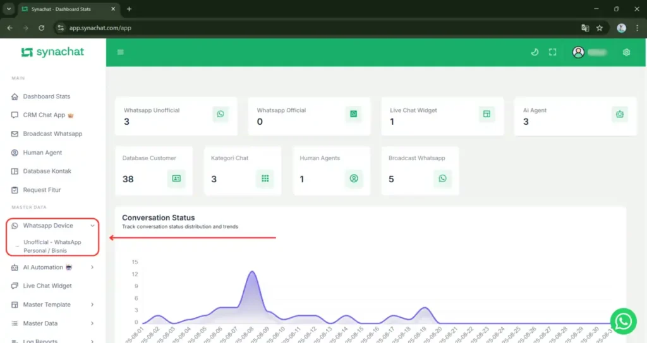Open Broadcast Whatsapp sidebar item
Viewport: 647px width, 343px height.
coord(53,134)
